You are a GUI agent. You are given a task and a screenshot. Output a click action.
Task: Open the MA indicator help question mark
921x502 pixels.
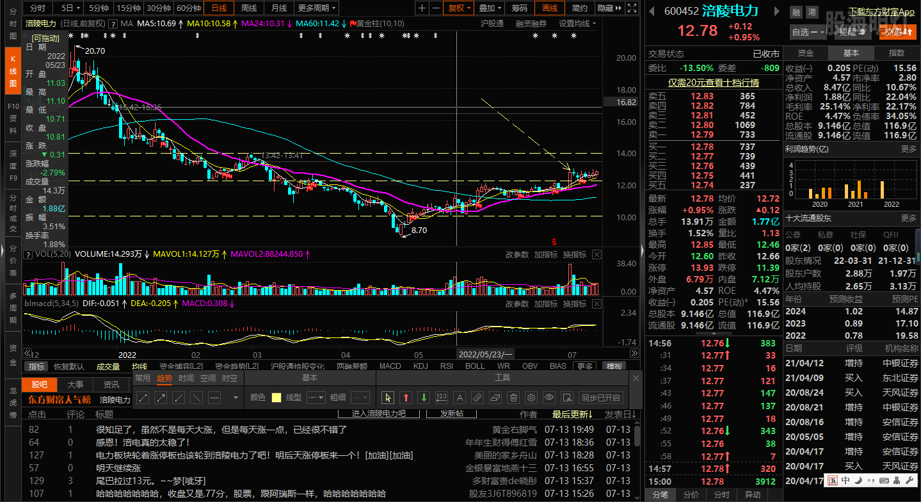tap(113, 23)
